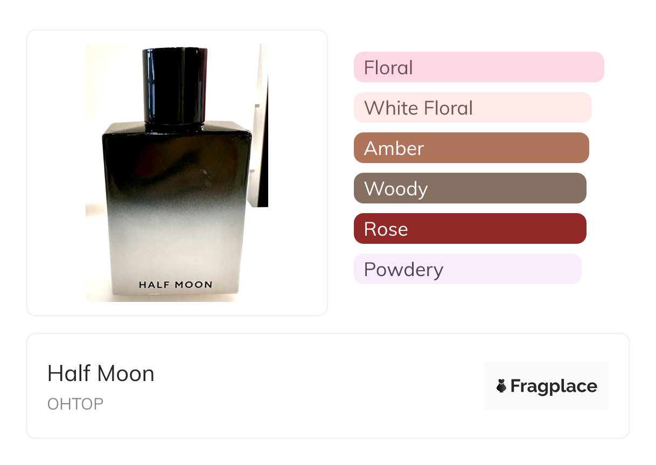Pick the Woody accord bar
656x465 pixels.
470,188
